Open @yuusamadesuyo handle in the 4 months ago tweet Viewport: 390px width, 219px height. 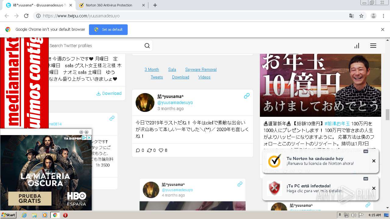point(177,190)
